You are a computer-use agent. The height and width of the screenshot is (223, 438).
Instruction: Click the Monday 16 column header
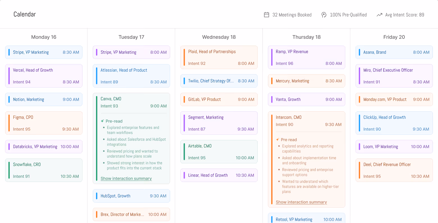(44, 37)
